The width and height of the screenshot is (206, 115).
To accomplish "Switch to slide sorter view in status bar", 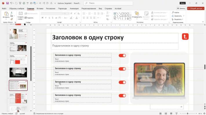I will 166,114.
